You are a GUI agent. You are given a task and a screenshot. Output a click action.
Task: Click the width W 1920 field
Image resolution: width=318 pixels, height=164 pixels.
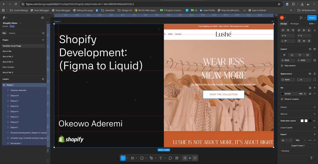[288, 60]
